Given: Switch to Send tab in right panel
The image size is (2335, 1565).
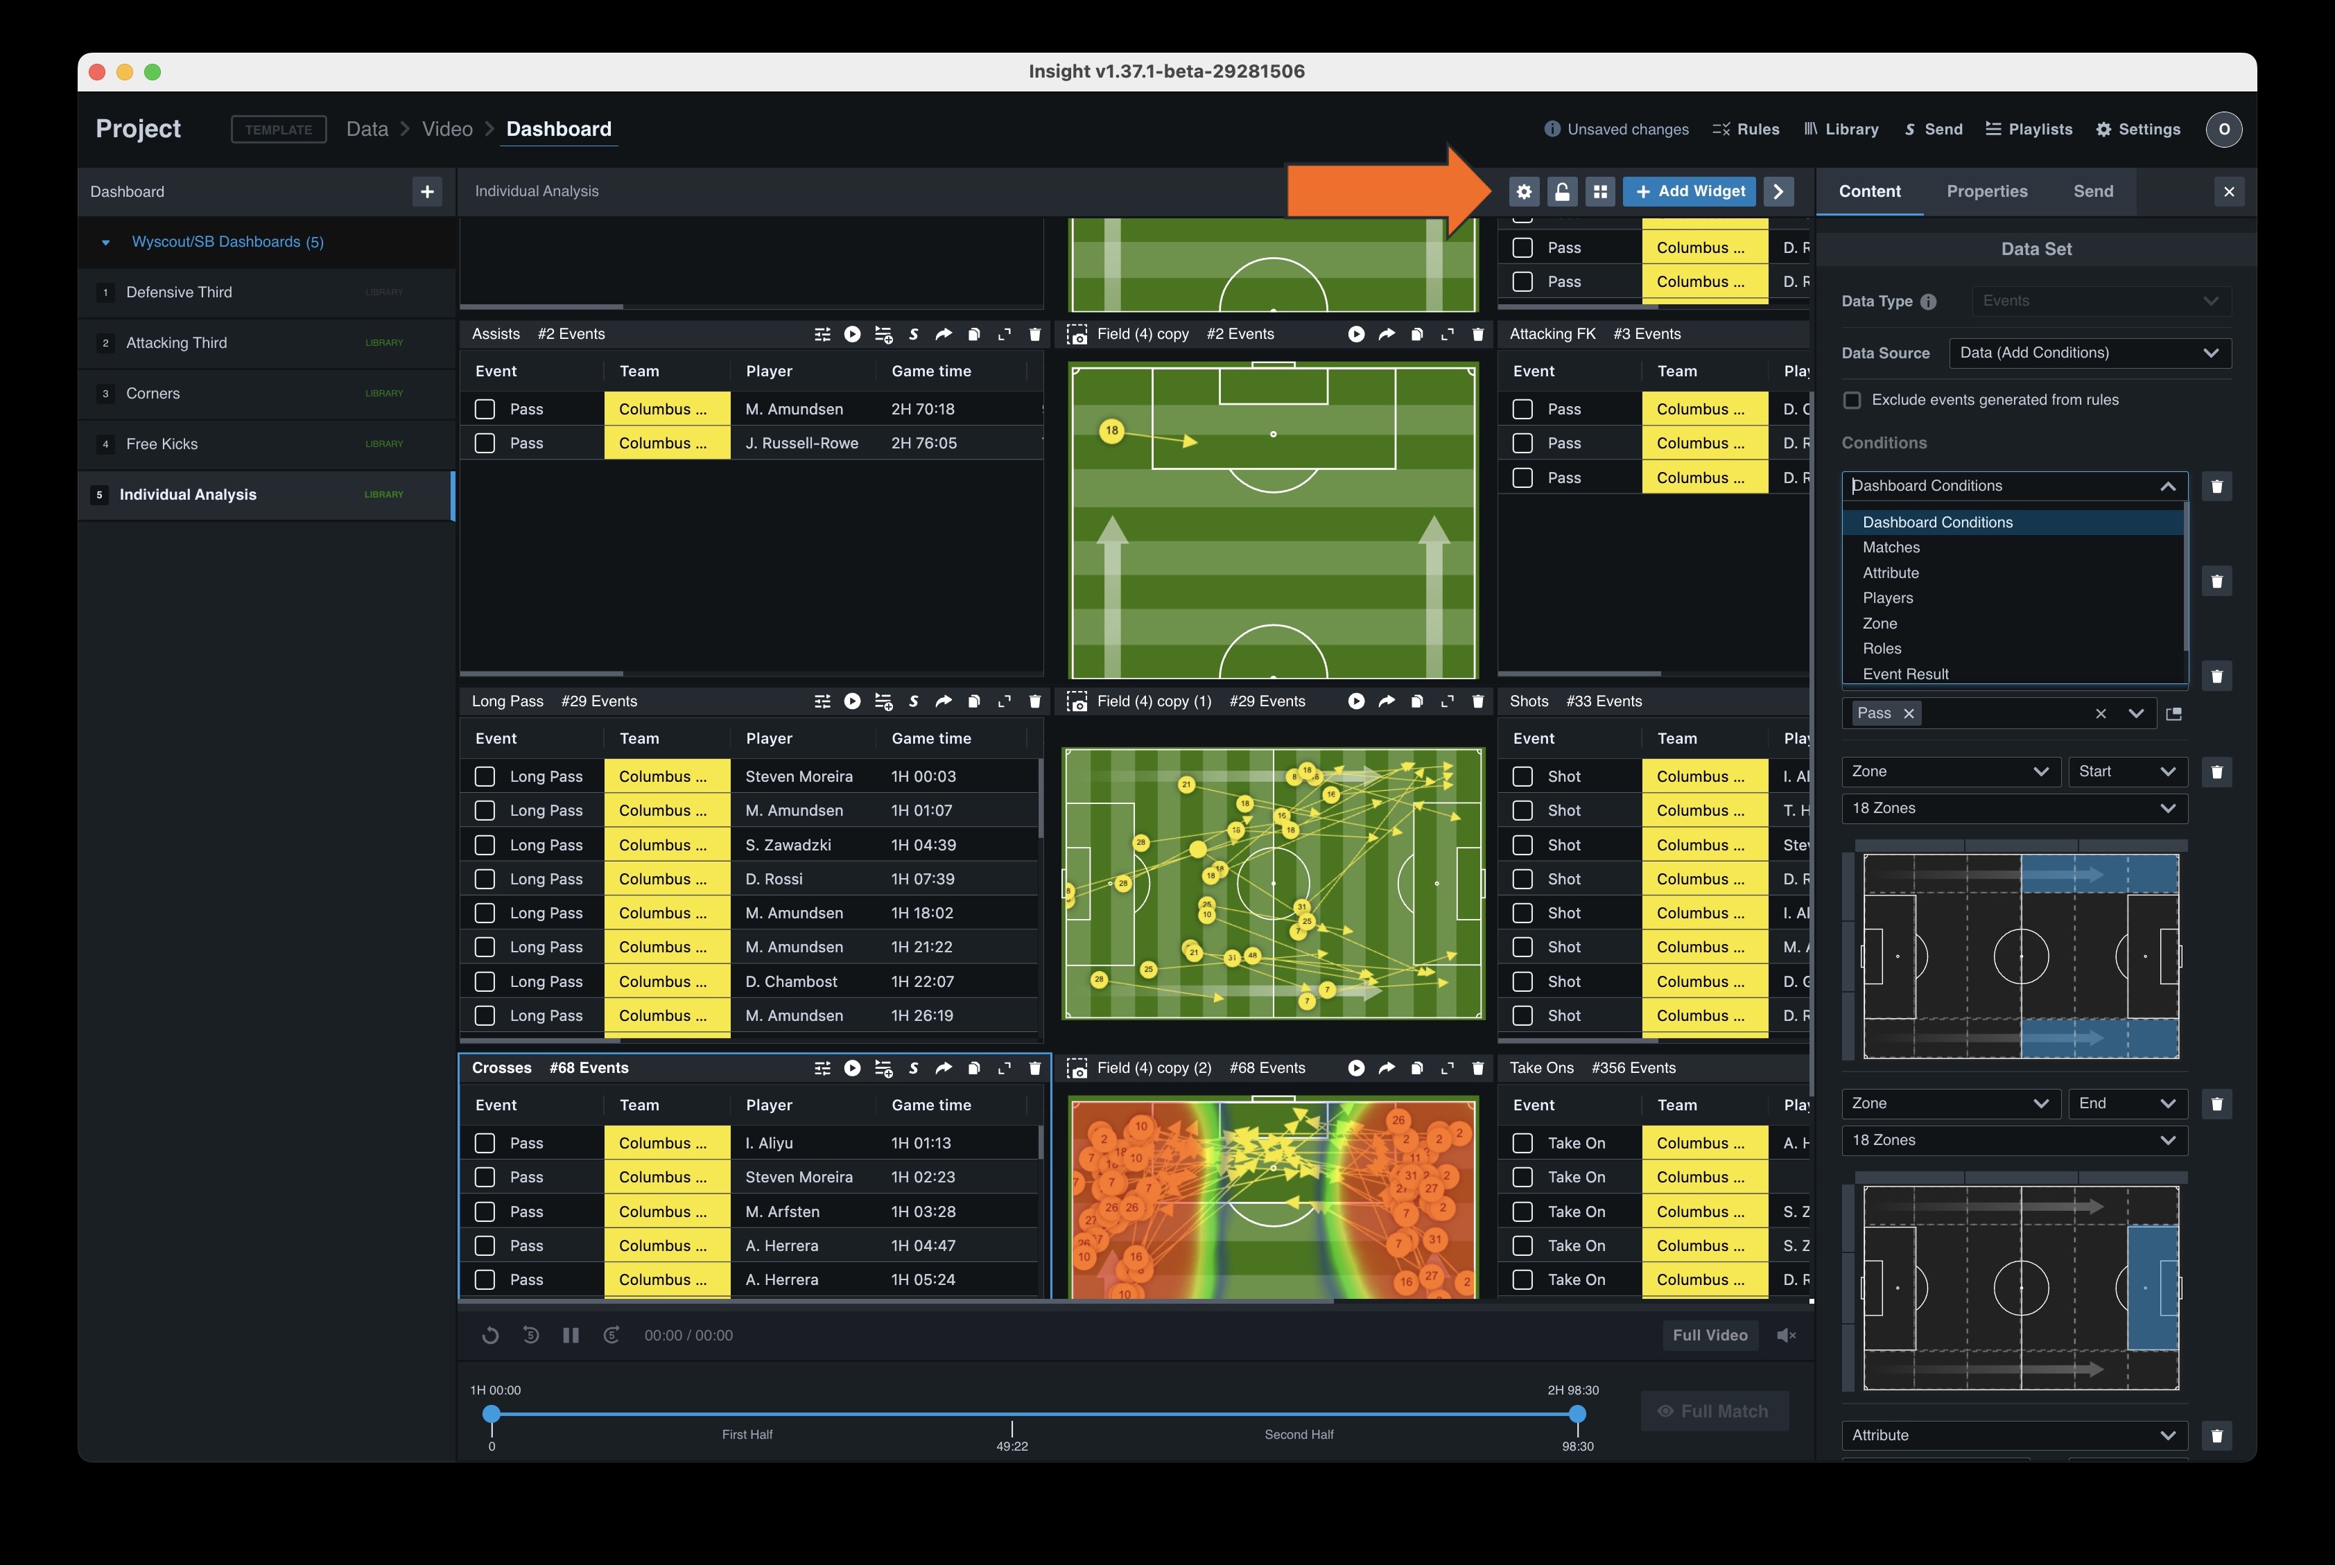Looking at the screenshot, I should [2092, 191].
